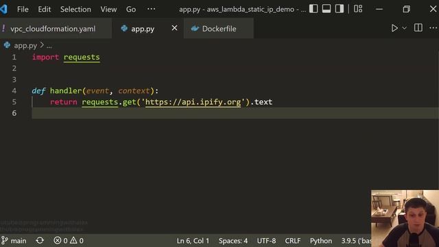Click the import keyword on line 1
The height and width of the screenshot is (247, 439).
click(45, 57)
